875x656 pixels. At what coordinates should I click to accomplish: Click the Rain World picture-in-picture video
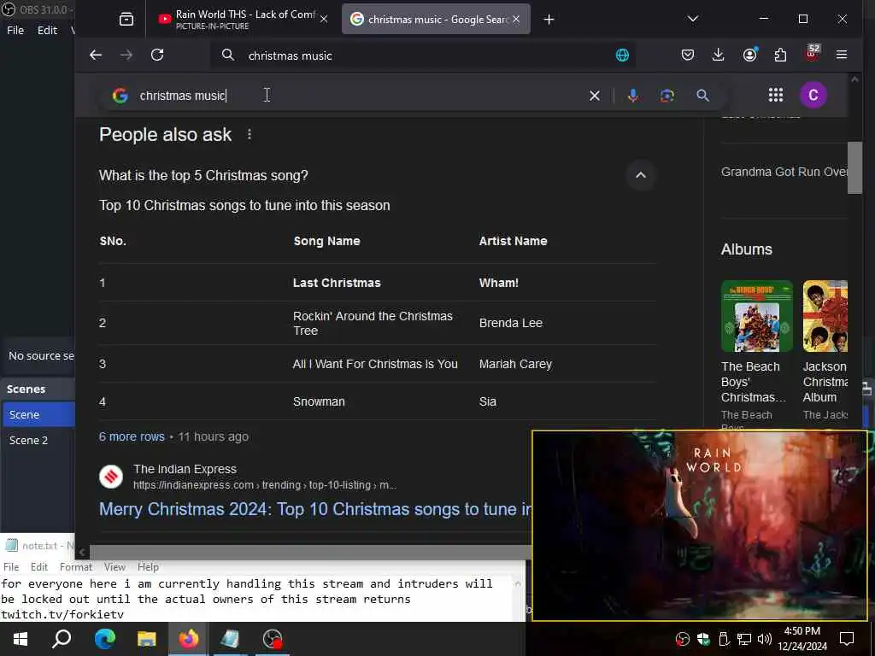pos(700,525)
